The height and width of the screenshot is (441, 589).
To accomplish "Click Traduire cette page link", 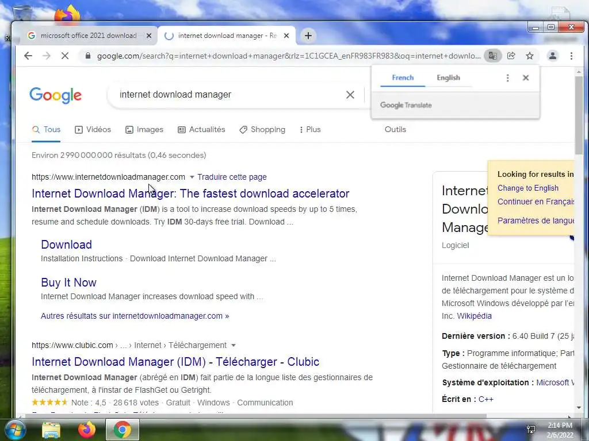I will point(232,177).
